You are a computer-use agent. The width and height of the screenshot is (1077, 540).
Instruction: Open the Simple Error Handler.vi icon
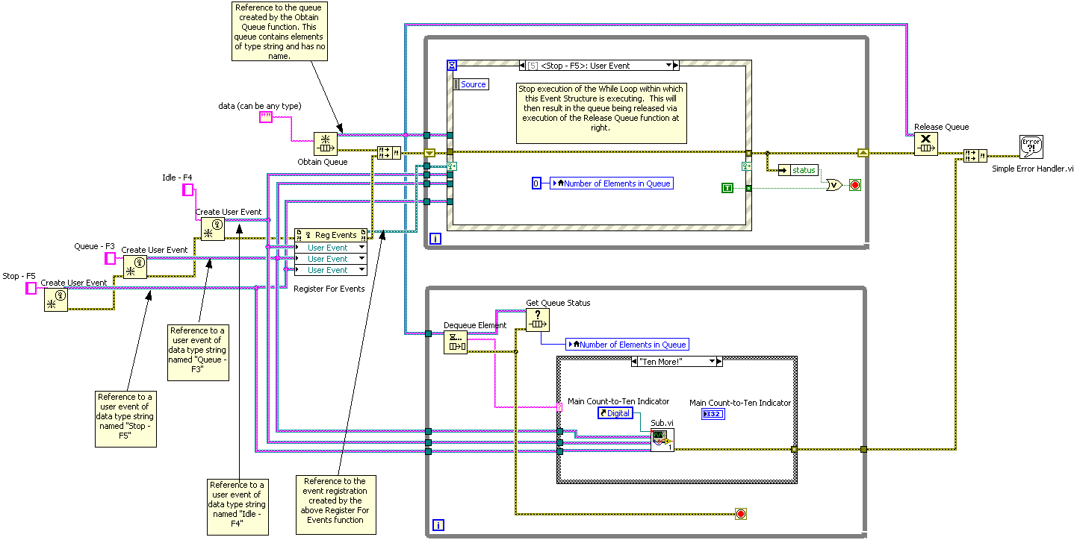coord(1031,148)
